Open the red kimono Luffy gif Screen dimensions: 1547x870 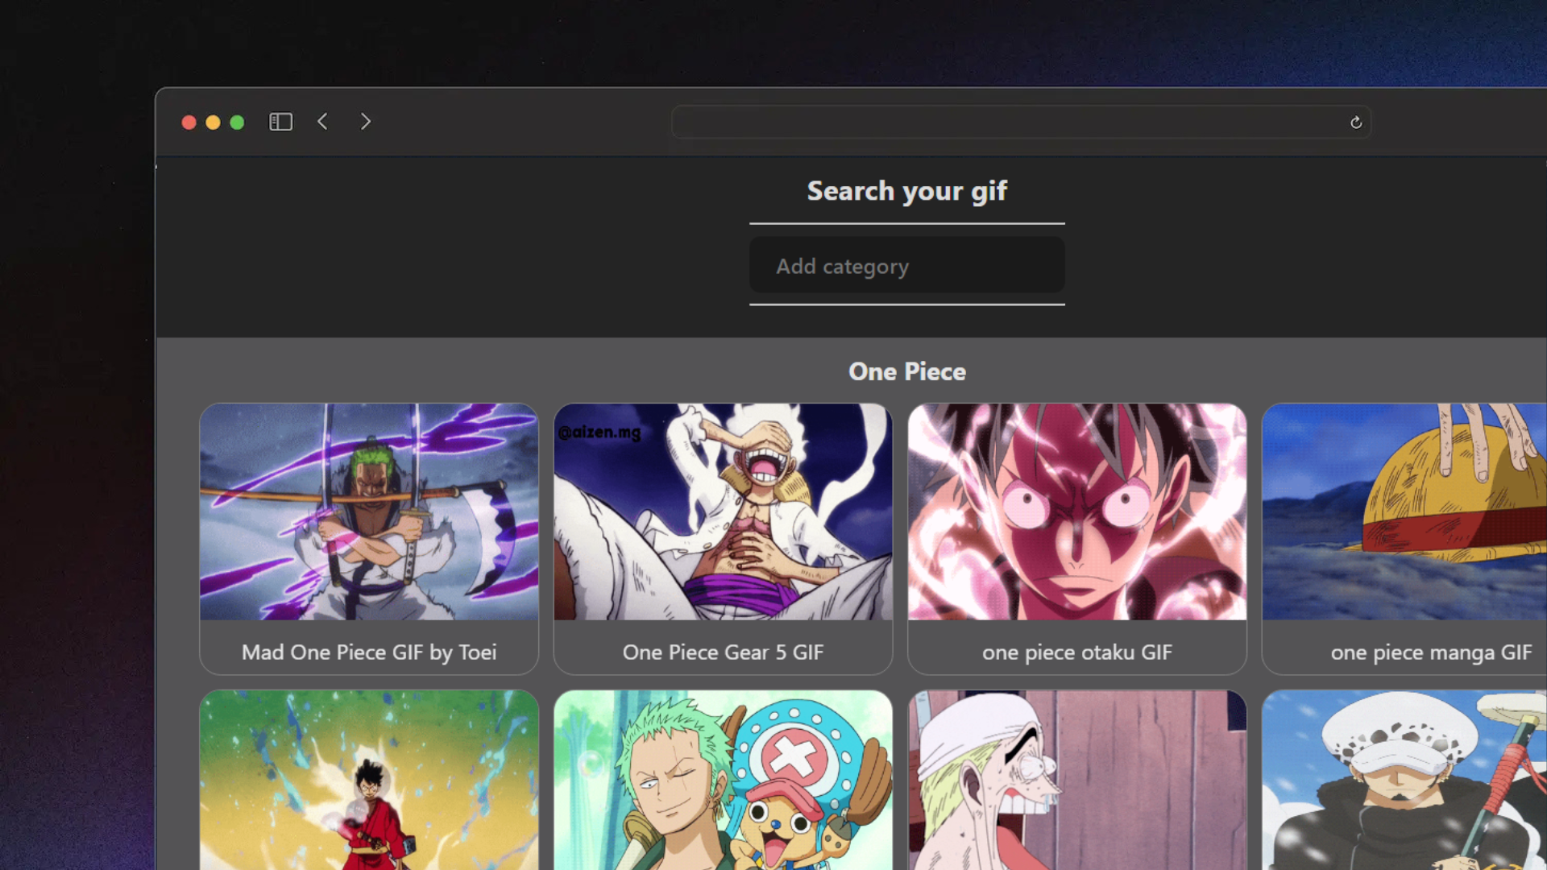tap(369, 780)
